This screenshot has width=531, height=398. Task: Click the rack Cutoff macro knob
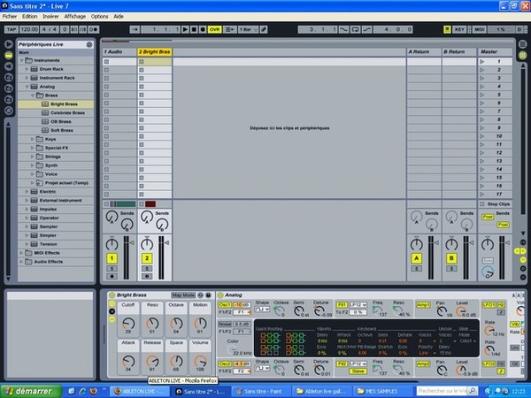(128, 324)
